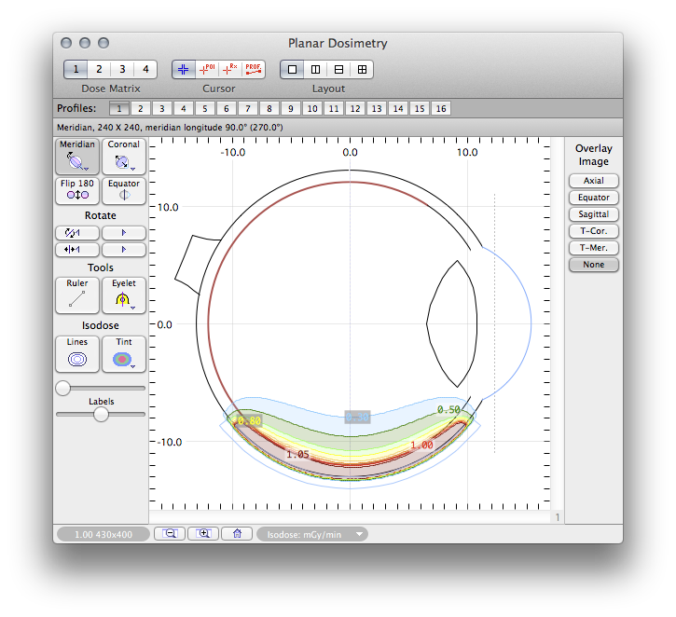Screen dimensions: 676x617
Task: Open the Isodose mGy/min units dropdown
Action: (x=312, y=534)
